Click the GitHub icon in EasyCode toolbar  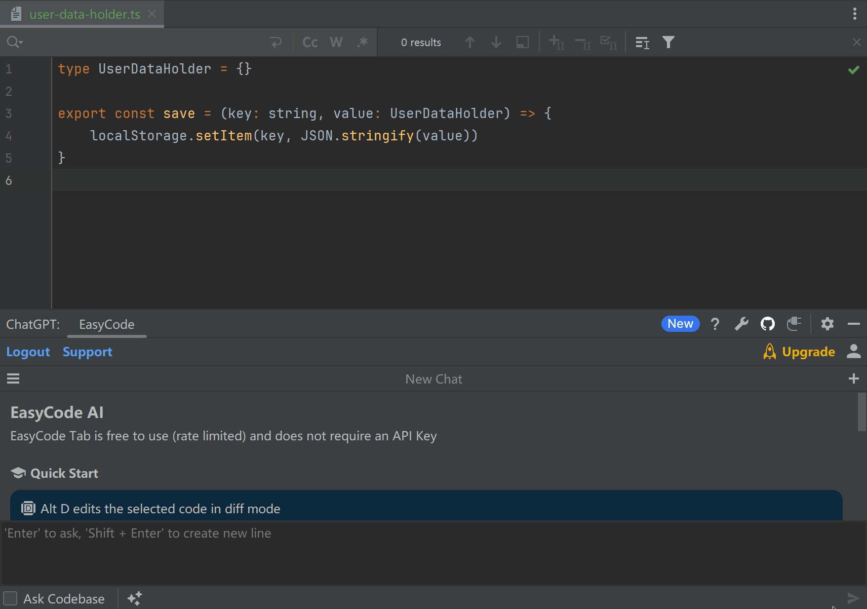point(767,324)
